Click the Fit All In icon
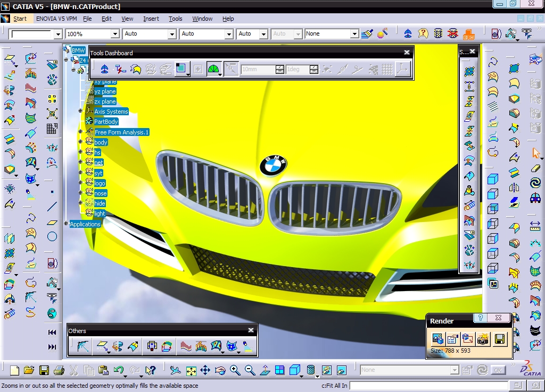 pos(191,371)
